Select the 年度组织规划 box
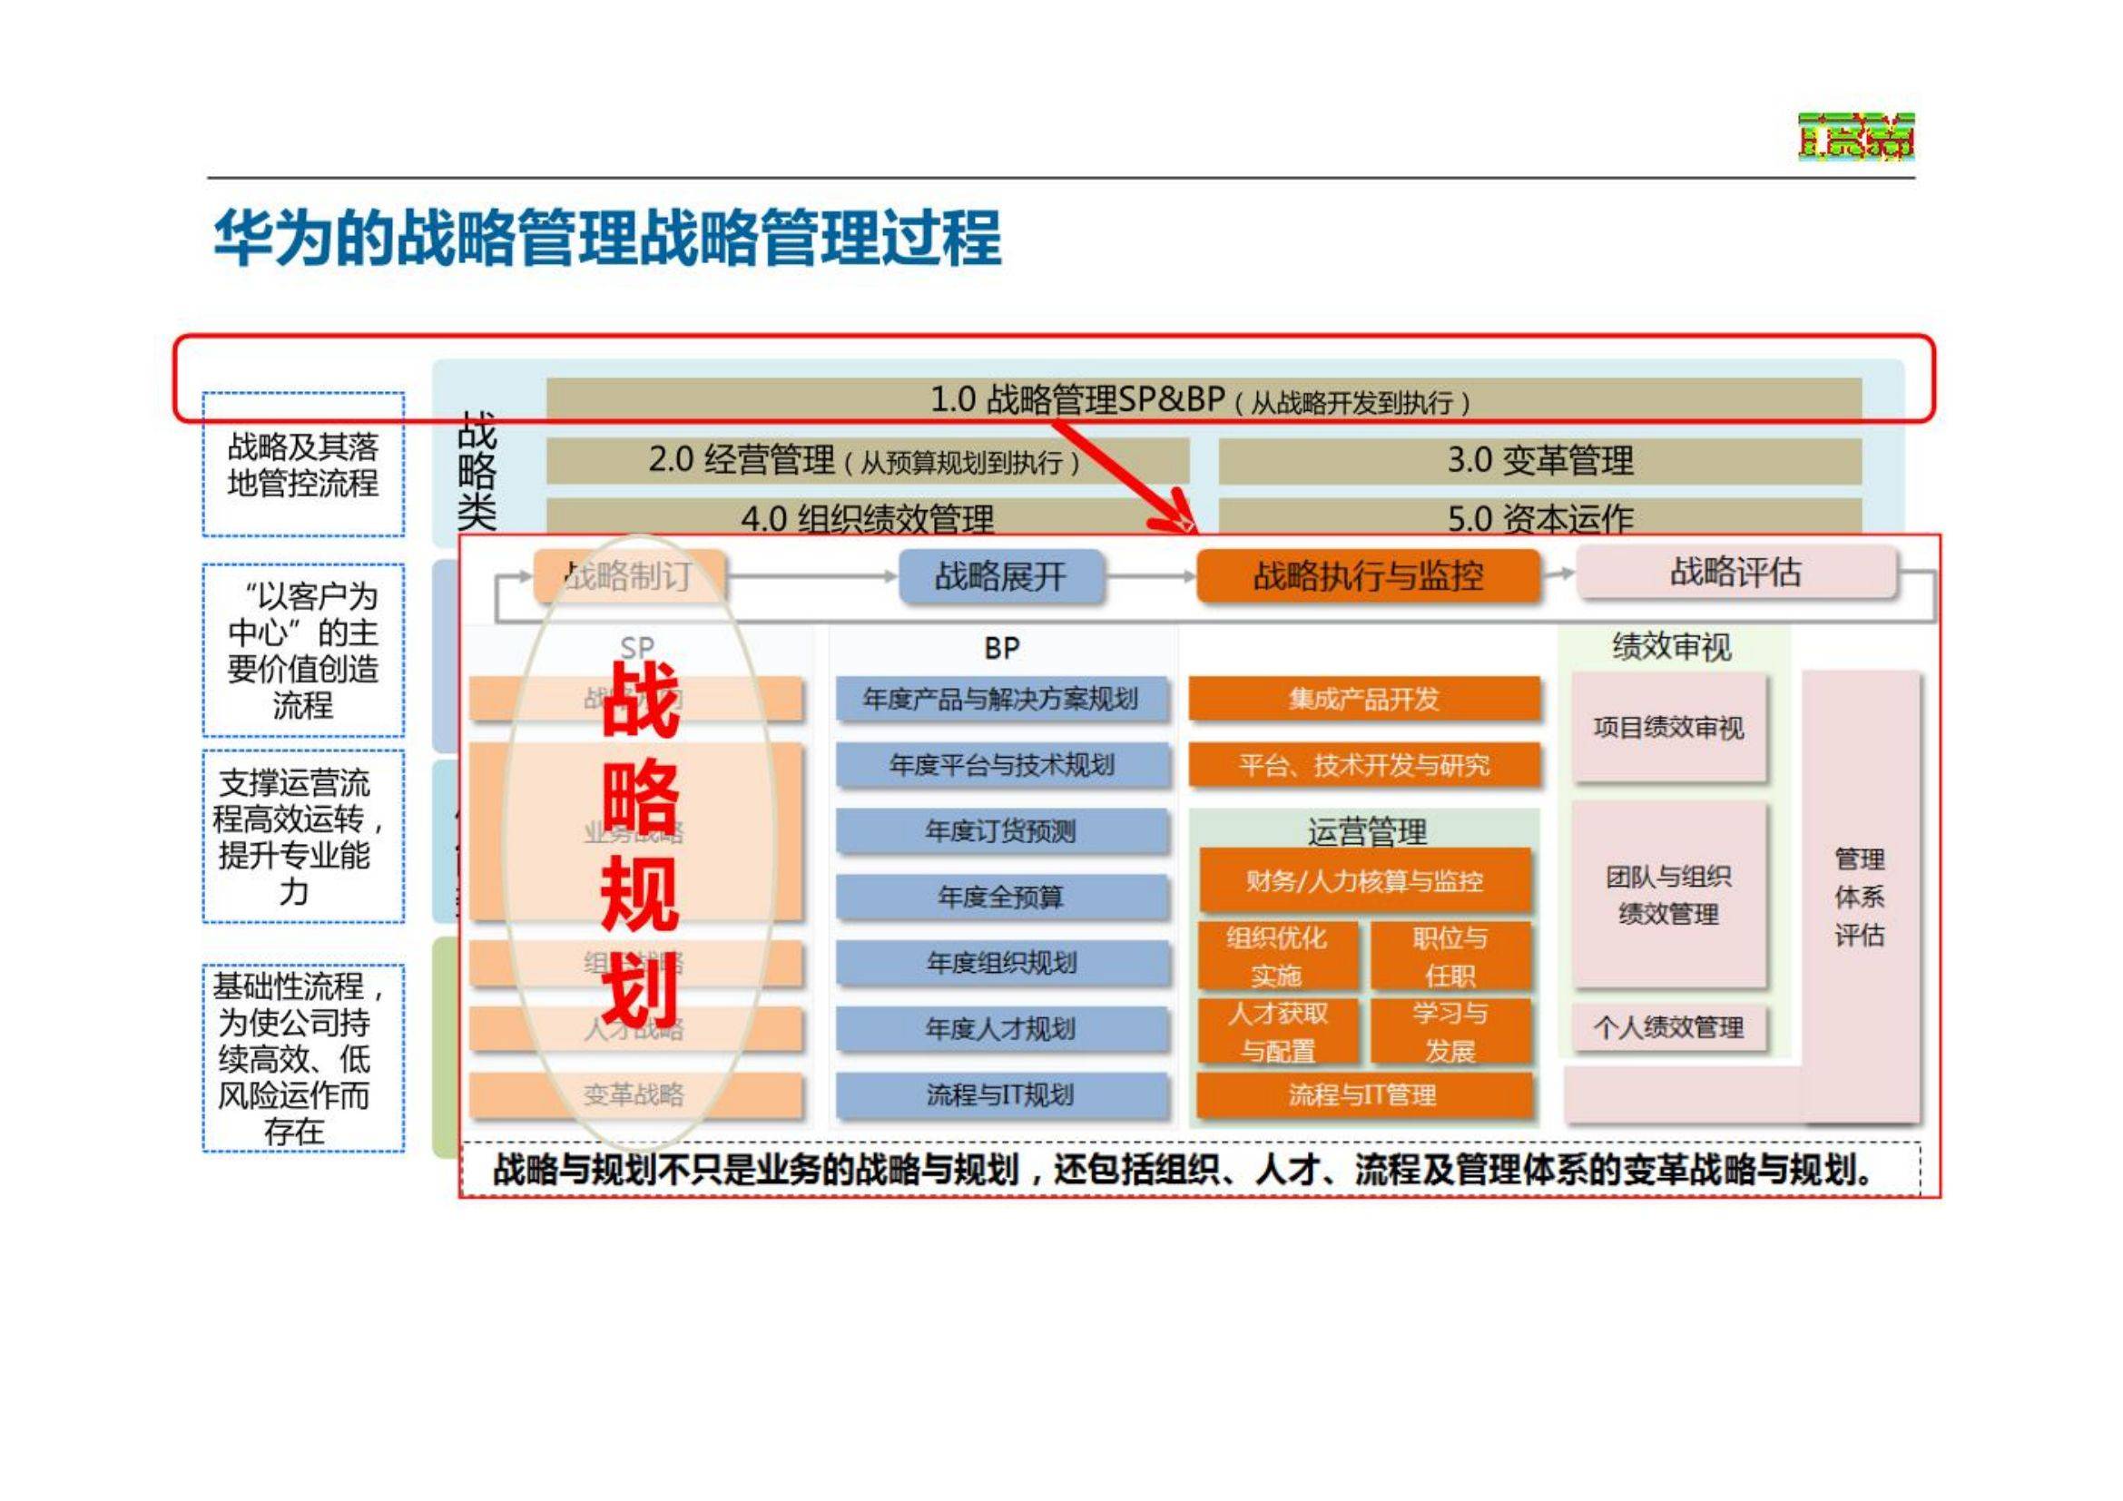 [x=1001, y=963]
